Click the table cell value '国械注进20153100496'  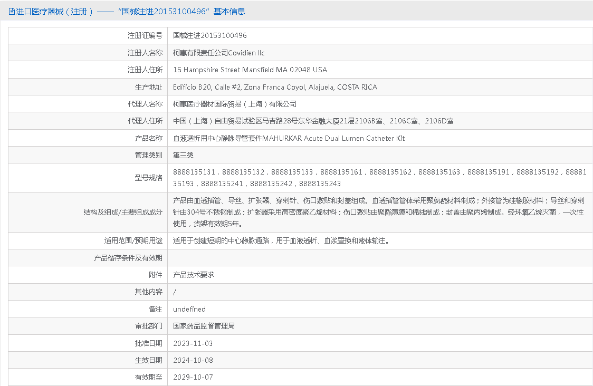(x=210, y=35)
